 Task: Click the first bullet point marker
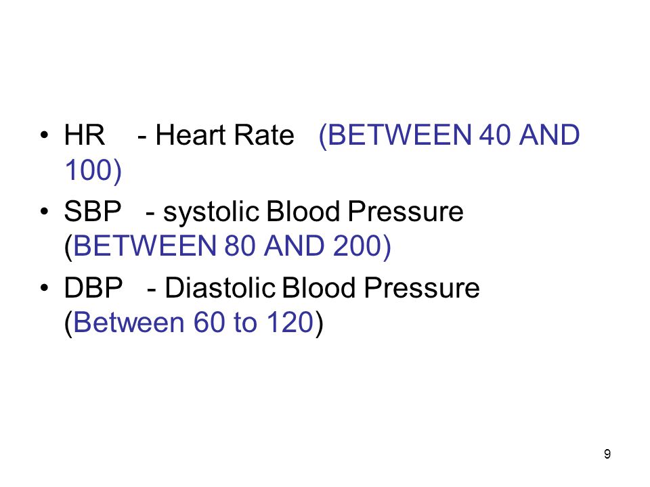click(x=45, y=135)
